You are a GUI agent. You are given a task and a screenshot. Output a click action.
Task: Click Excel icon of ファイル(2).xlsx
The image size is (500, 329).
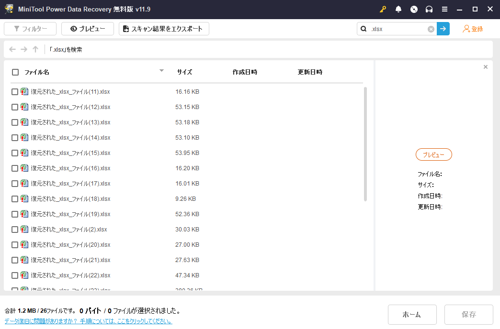coord(24,230)
